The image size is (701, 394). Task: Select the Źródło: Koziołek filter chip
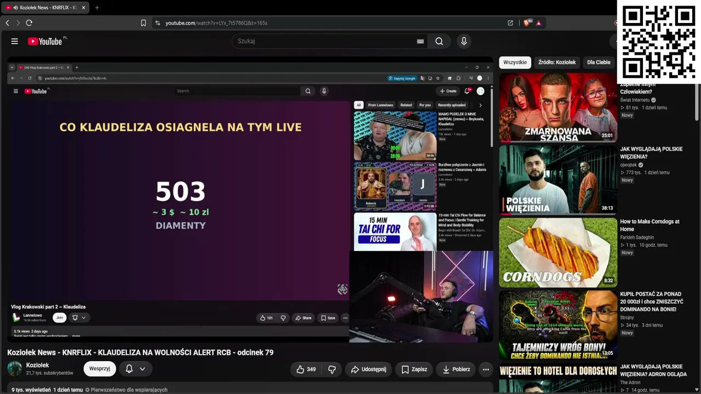tap(557, 62)
